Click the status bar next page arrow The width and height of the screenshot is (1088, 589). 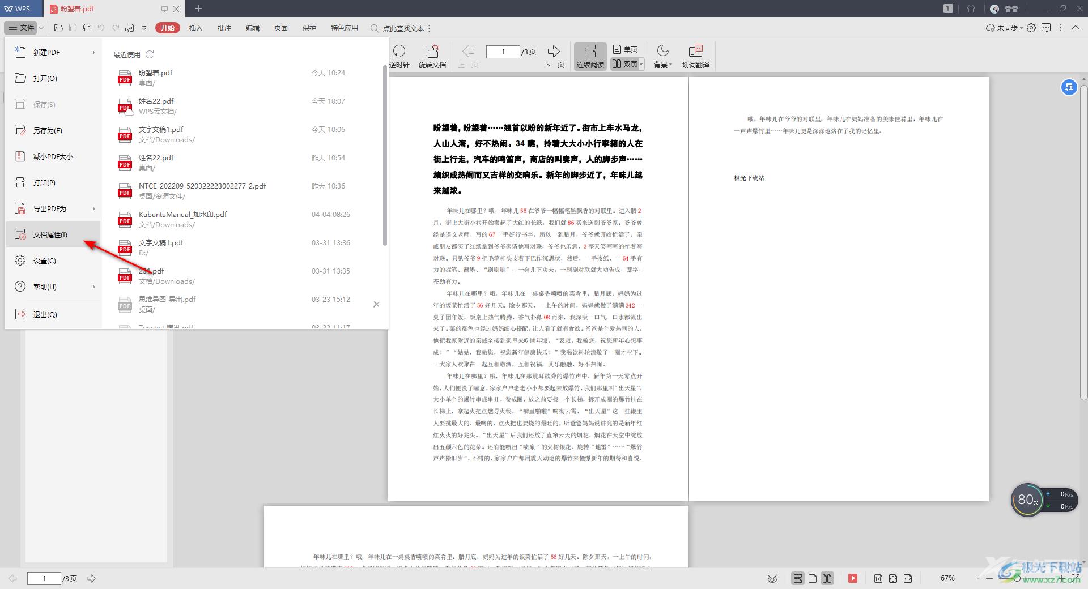[x=91, y=578]
